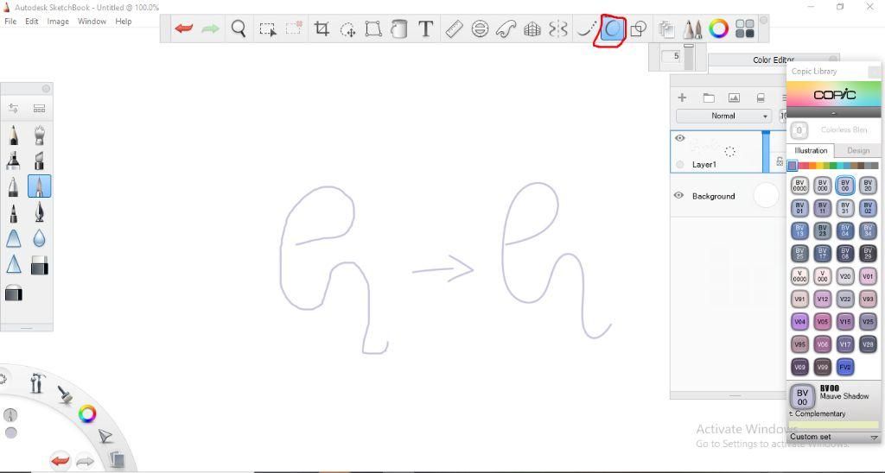Toggle the rectangle selection tool
Screen dimensions: 885x473
[267, 28]
